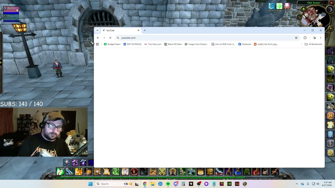Close the minimap with the red X
Screen dimensions: 335x188
331,3
